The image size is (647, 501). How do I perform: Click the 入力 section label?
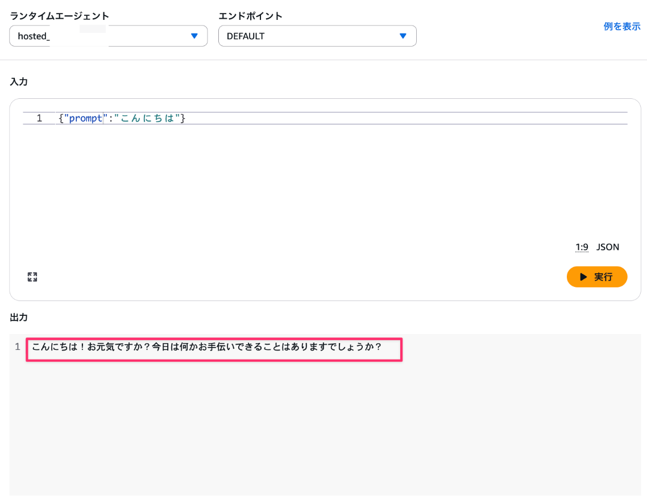(x=19, y=82)
